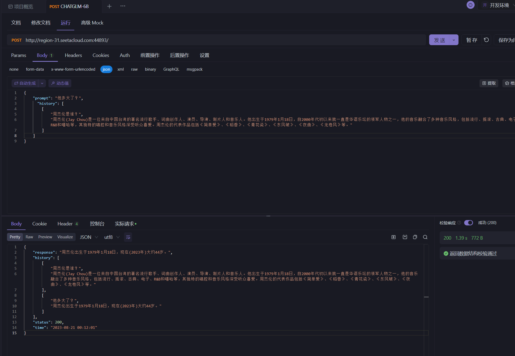
Task: Click the purple sync status icon
Action: click(x=470, y=5)
